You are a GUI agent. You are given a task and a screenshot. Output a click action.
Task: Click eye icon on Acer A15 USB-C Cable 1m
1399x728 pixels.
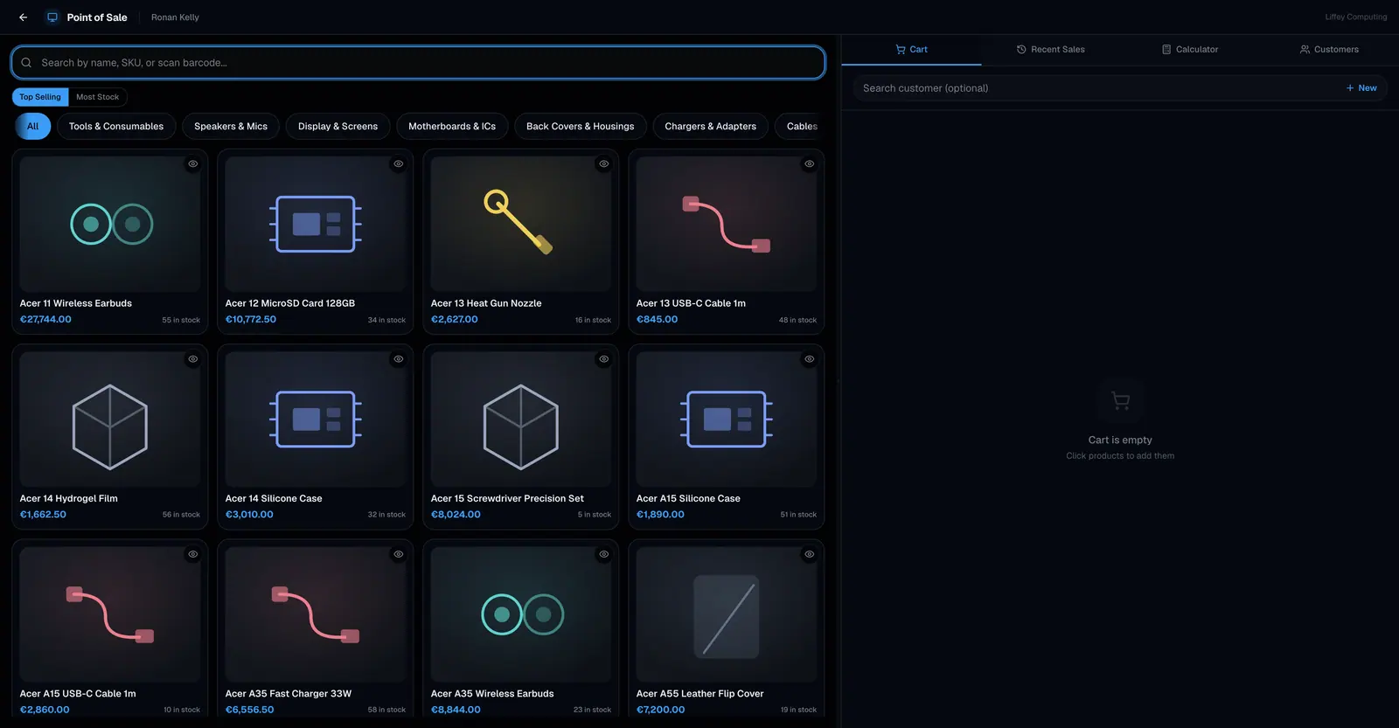pyautogui.click(x=193, y=554)
